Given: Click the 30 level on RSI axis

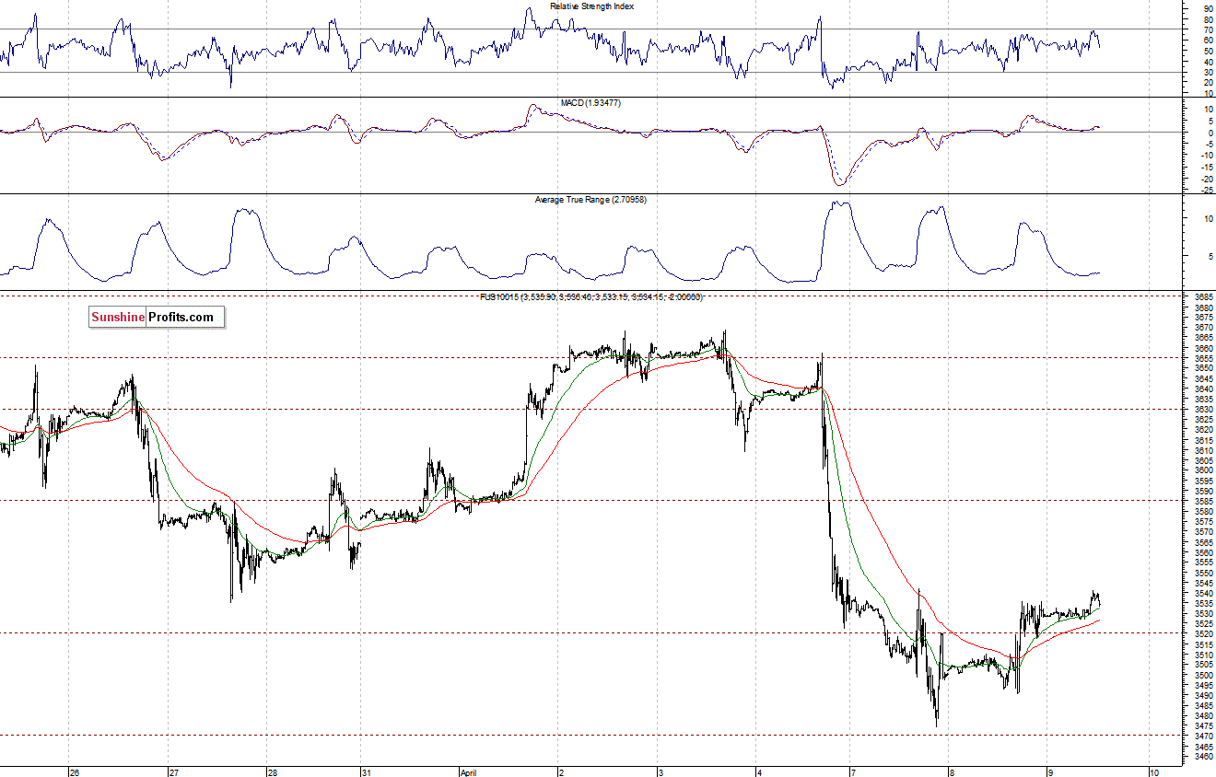Looking at the screenshot, I should (x=1208, y=72).
